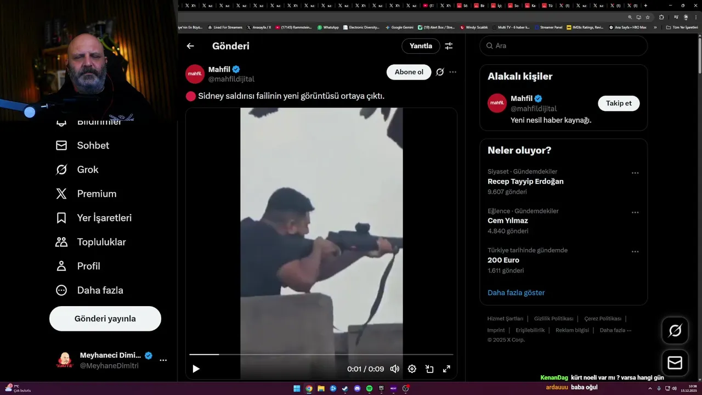The image size is (702, 395).
Task: Open Topluluklar in the sidebar
Action: coord(90,242)
